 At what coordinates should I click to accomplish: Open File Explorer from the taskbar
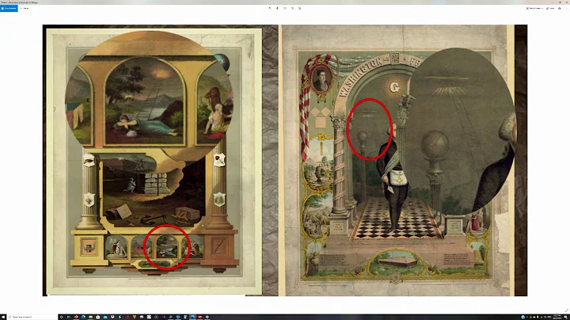(90, 317)
